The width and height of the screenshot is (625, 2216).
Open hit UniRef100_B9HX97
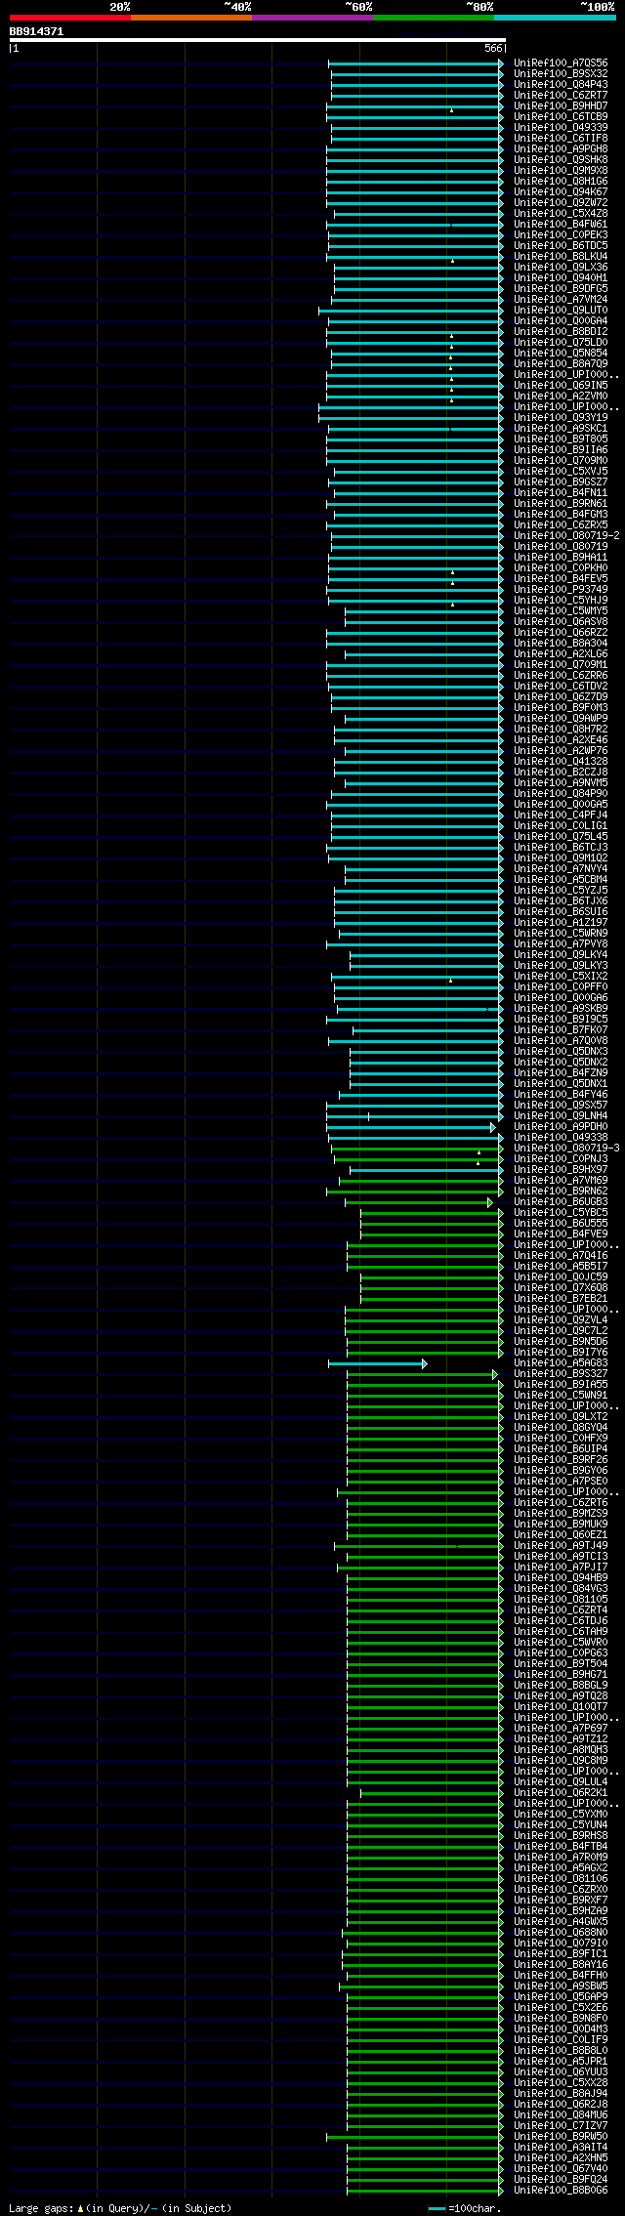561,1170
